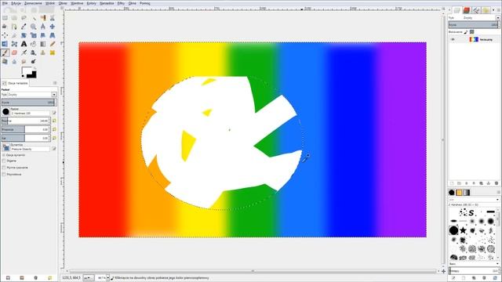Select the Smudge tool

point(24,61)
